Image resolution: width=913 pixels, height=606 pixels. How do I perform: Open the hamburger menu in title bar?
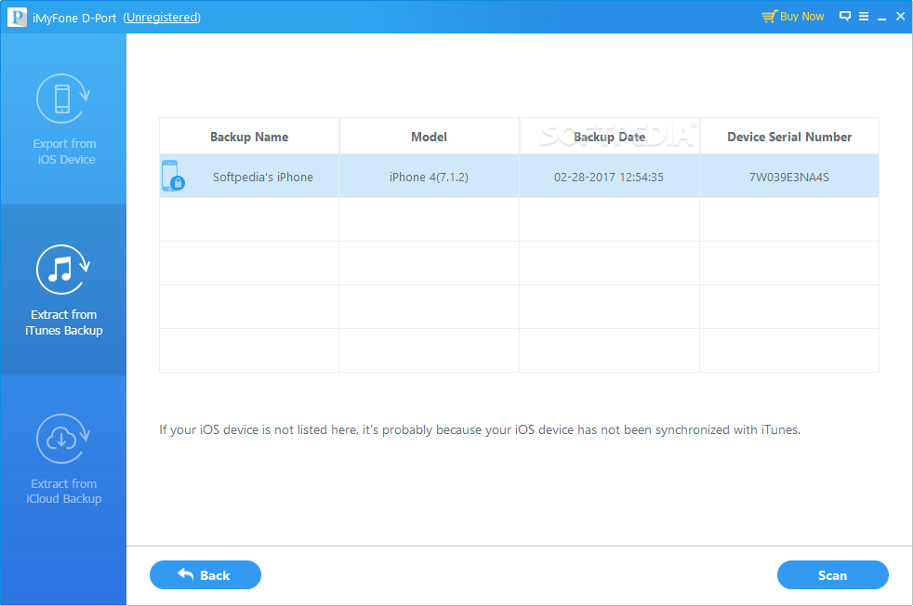864,17
